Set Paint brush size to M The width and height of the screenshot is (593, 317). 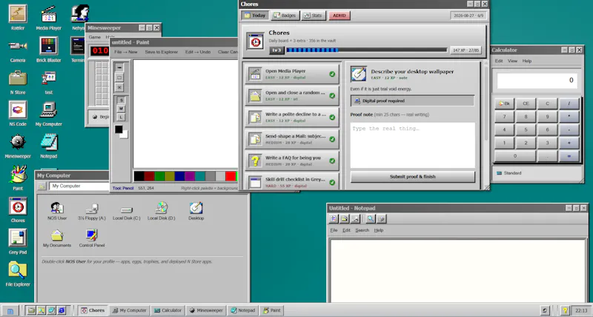pyautogui.click(x=121, y=109)
